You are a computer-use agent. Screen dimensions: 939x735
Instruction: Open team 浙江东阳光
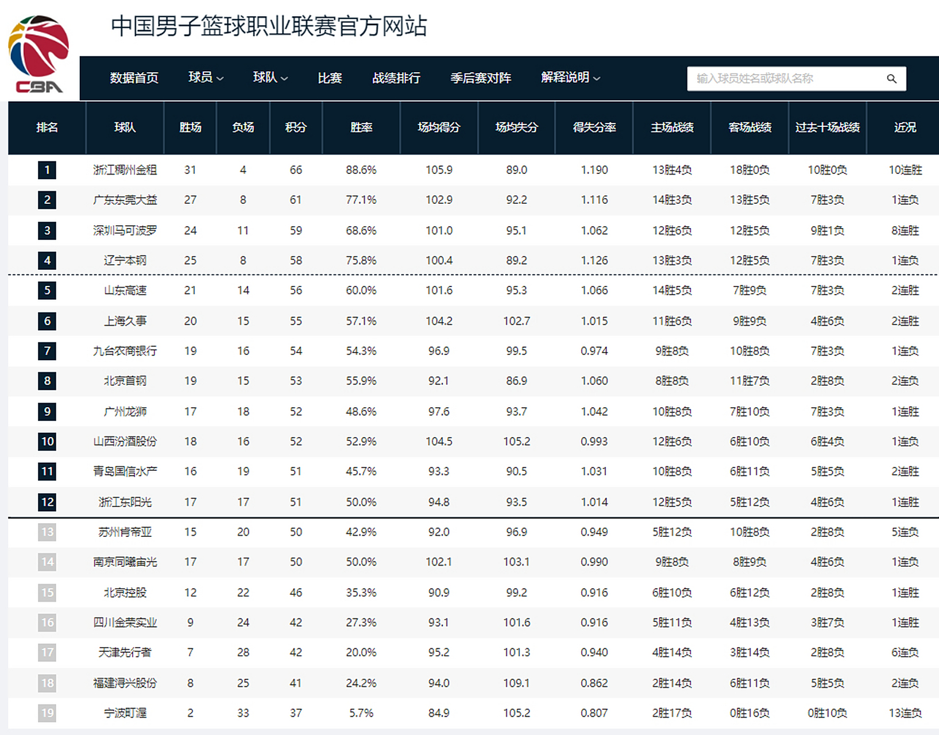click(125, 502)
